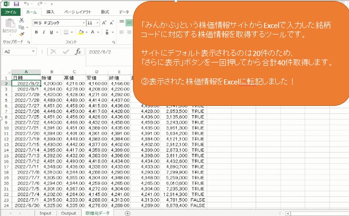Center text horizontally in the cell
The height and width of the screenshot is (216, 349).
[x=129, y=32]
